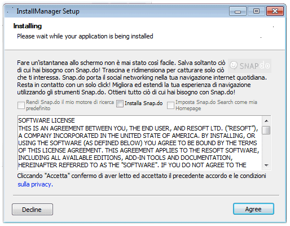
Task: Click the Agree button
Action: click(x=253, y=209)
